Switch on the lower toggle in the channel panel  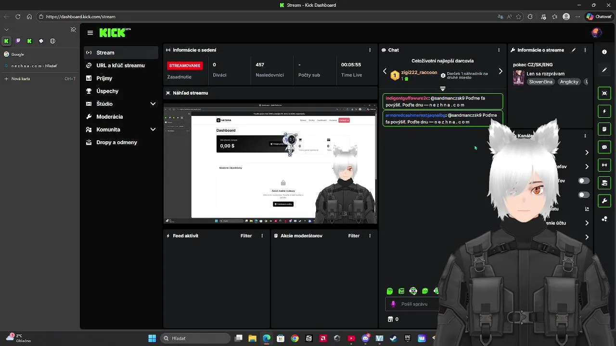tap(584, 195)
